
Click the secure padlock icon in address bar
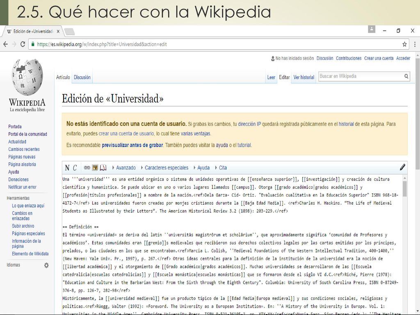click(33, 44)
